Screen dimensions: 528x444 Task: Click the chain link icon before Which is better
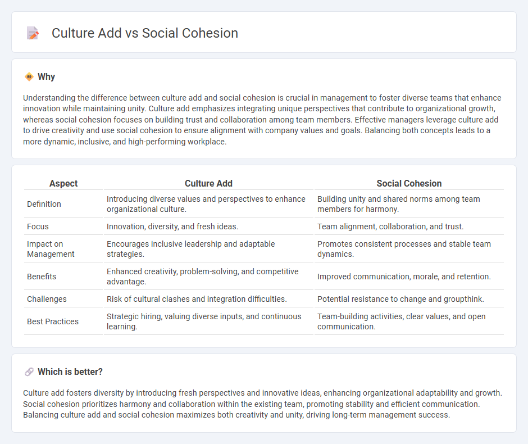(x=29, y=371)
